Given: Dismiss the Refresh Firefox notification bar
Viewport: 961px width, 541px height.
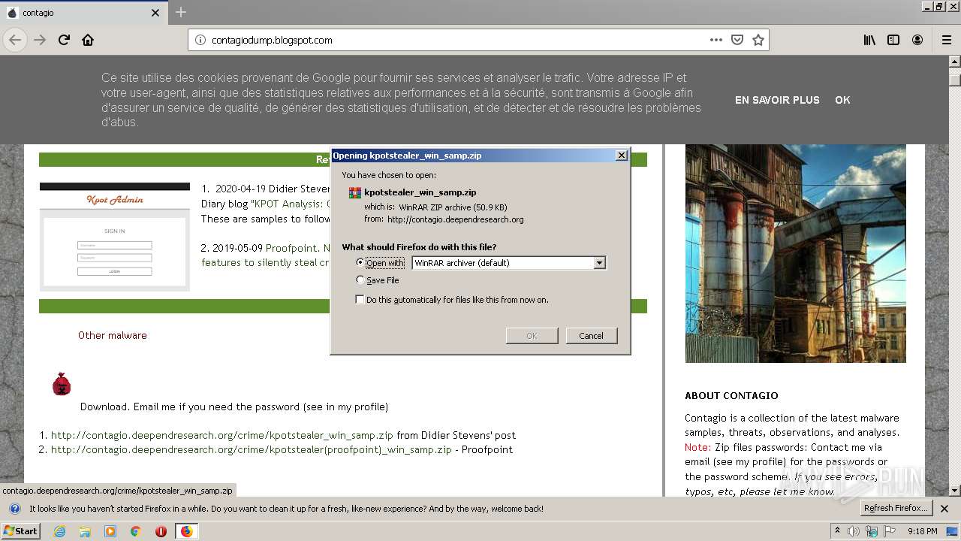Looking at the screenshot, I should tap(944, 509).
